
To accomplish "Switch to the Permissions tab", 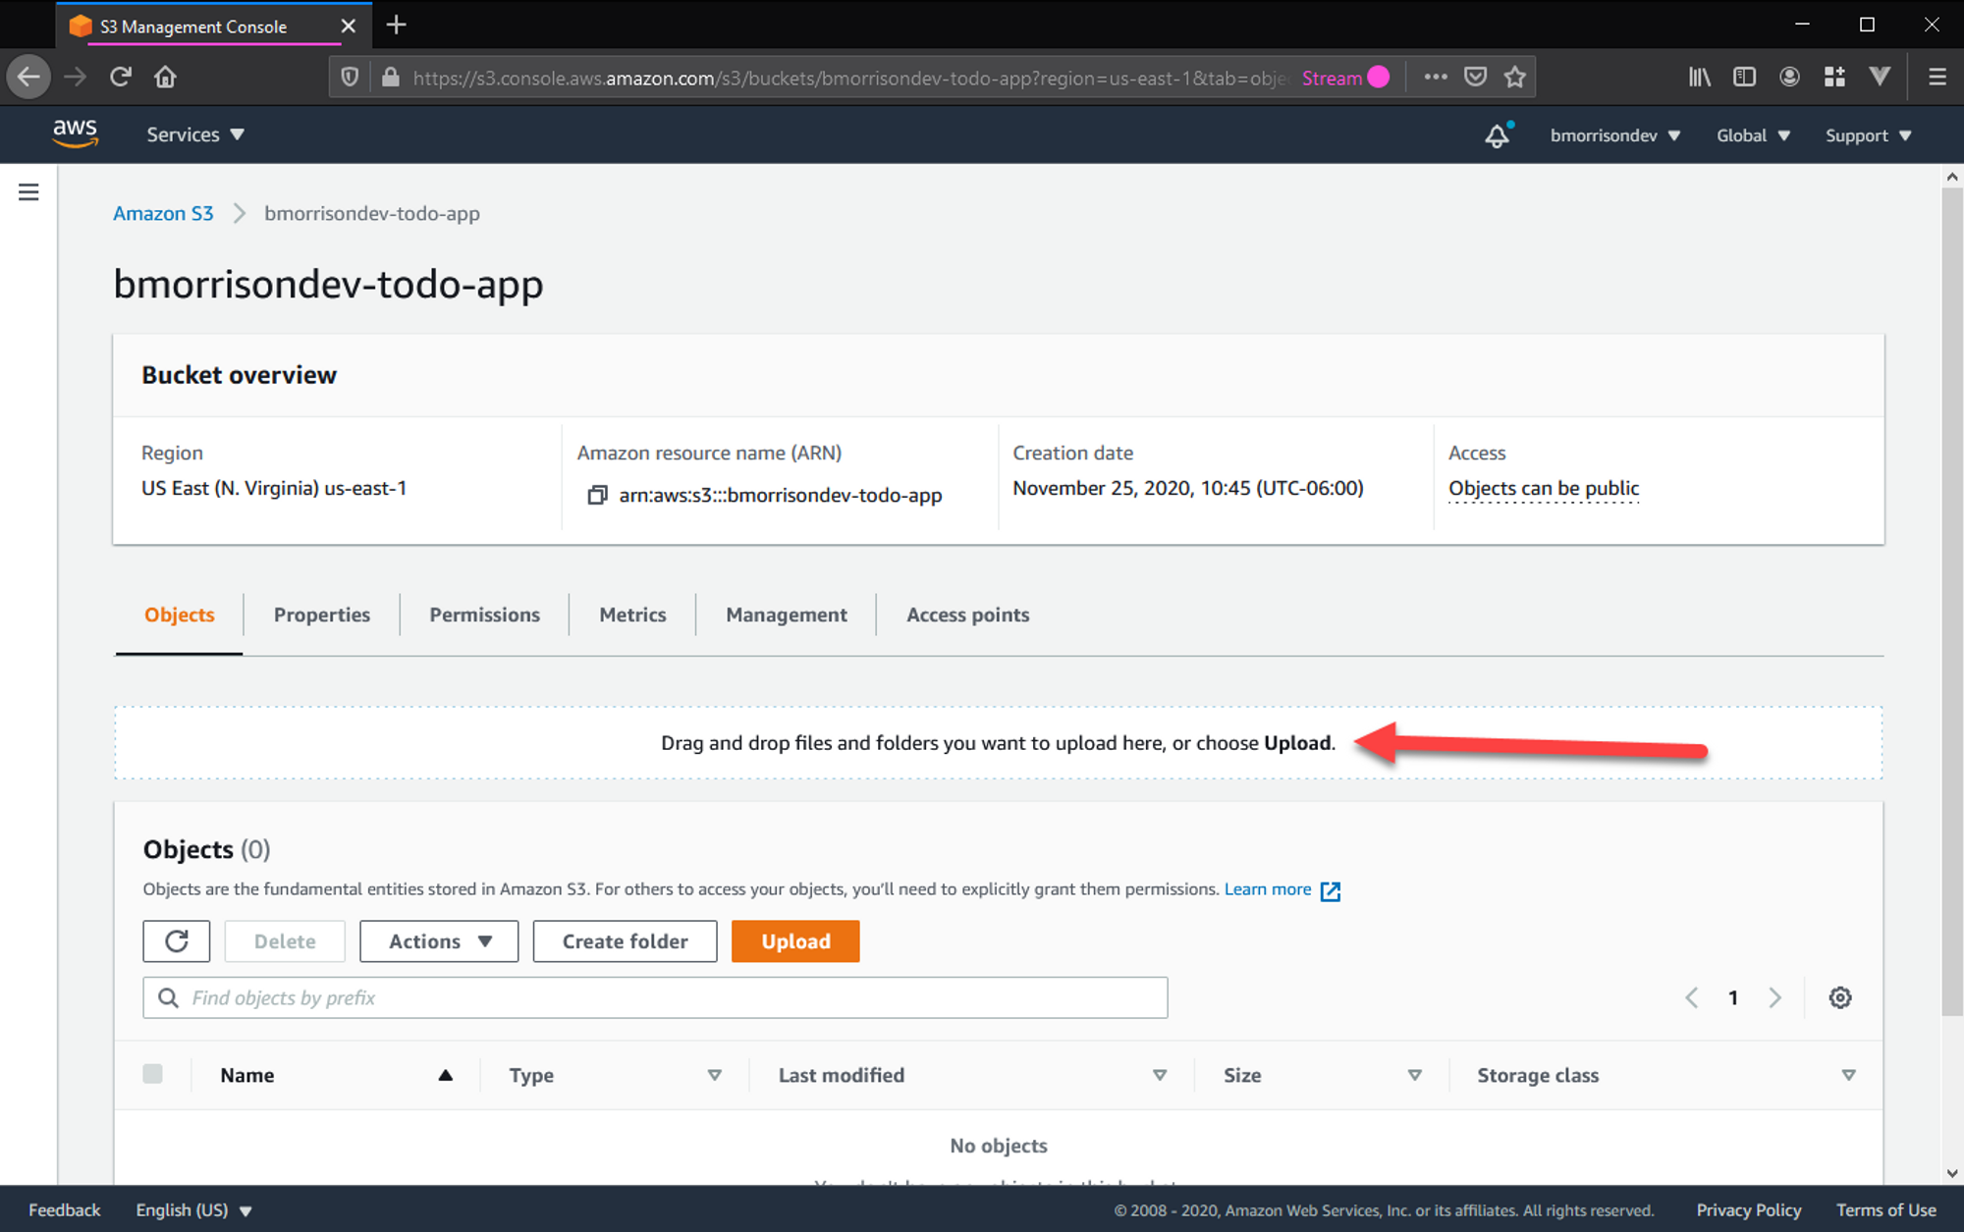I will point(484,615).
